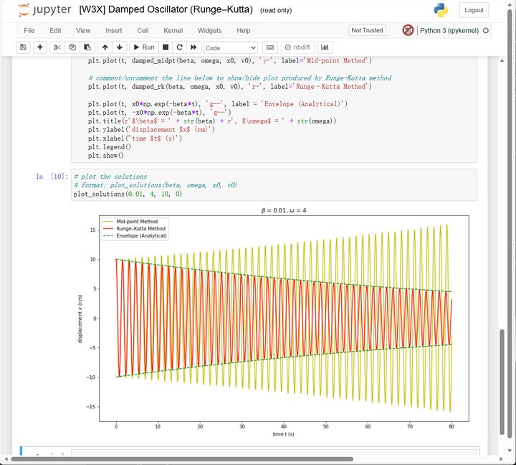Restart kernel and rerun all cells
This screenshot has width=516, height=465.
coord(193,47)
